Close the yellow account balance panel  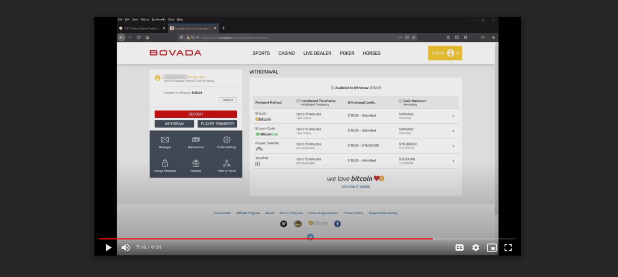pyautogui.click(x=457, y=53)
